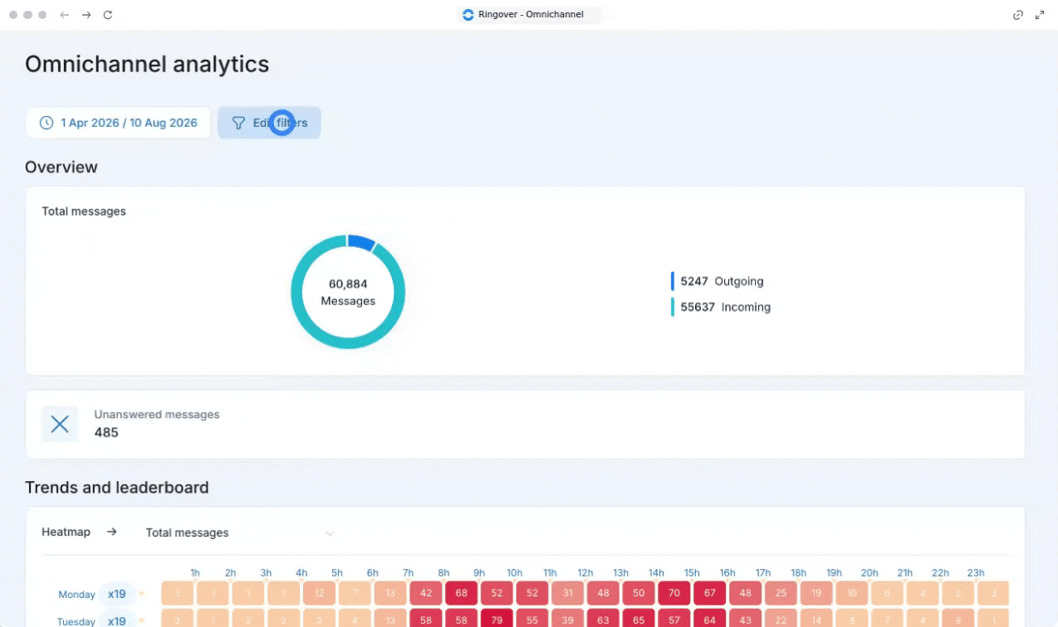
Task: Click the Omnichannel analytics page title
Action: (147, 64)
